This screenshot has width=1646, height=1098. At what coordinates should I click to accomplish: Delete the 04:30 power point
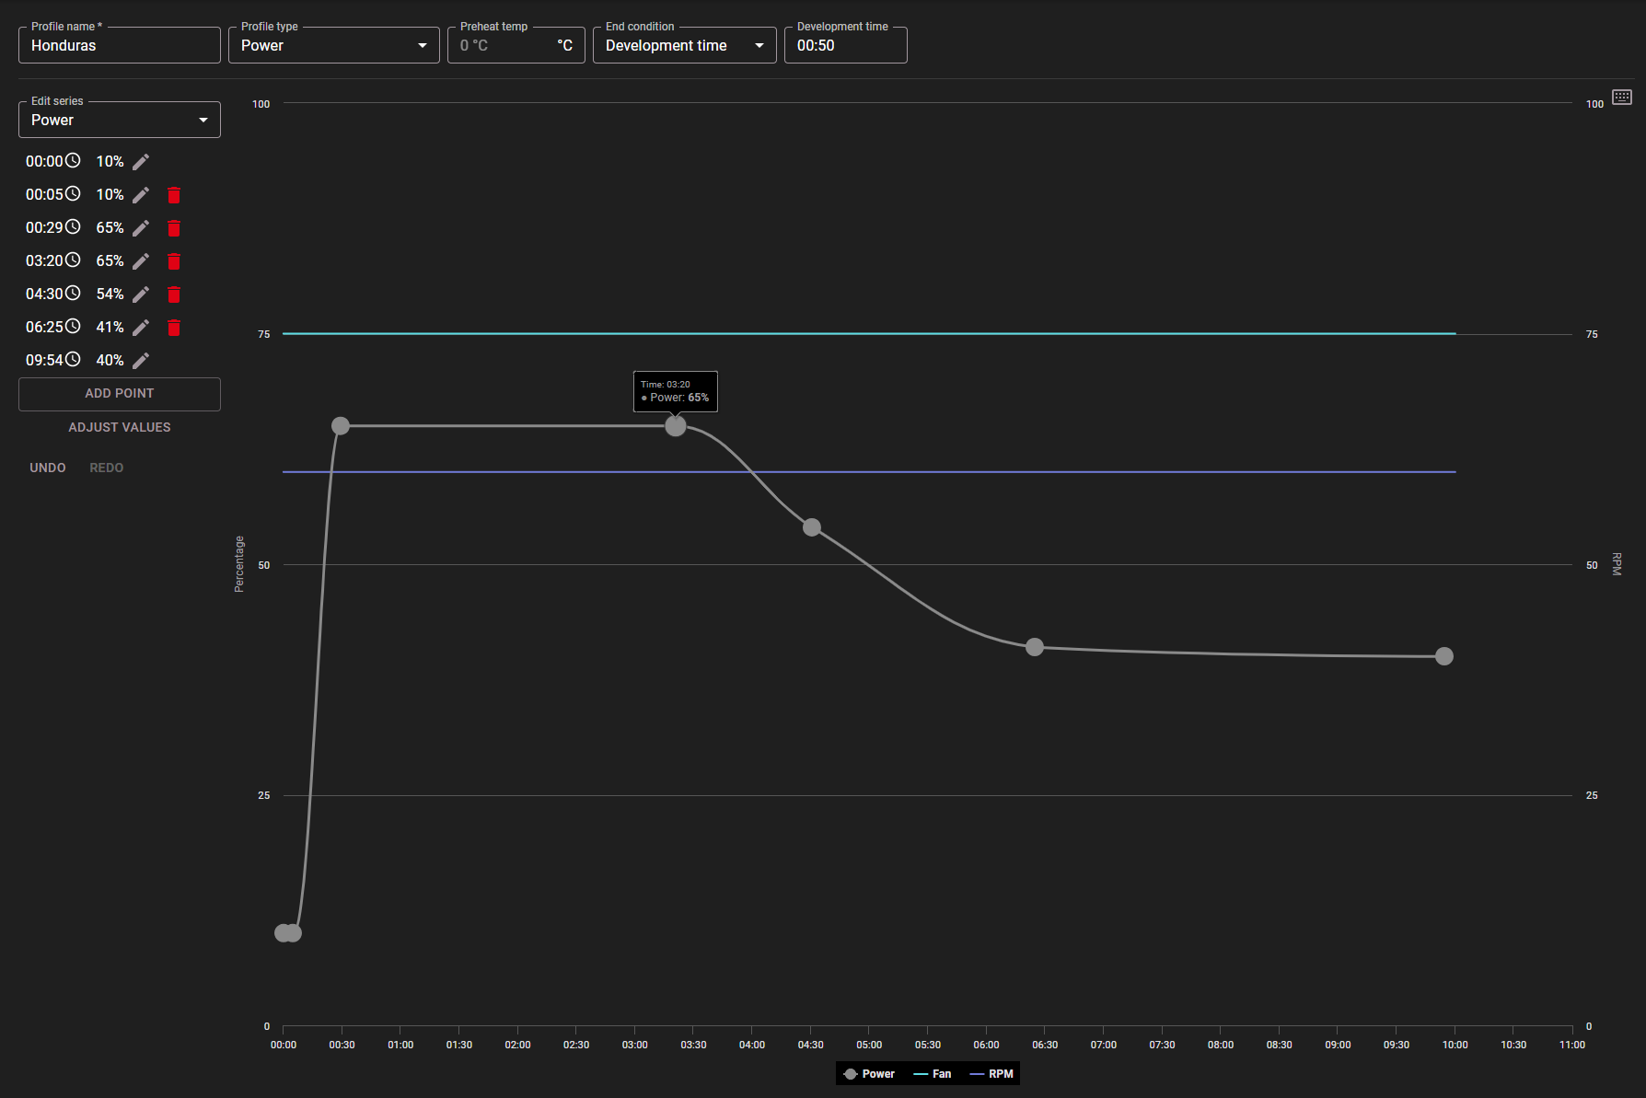pyautogui.click(x=174, y=295)
